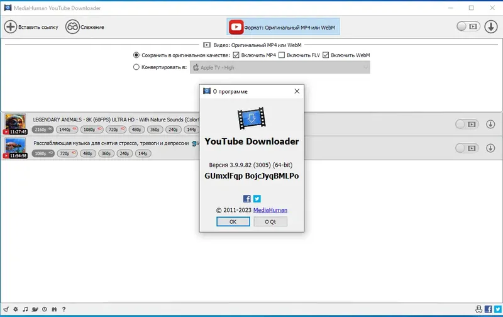Click LEGENDARY ANIMALS video thumbnail

point(15,124)
